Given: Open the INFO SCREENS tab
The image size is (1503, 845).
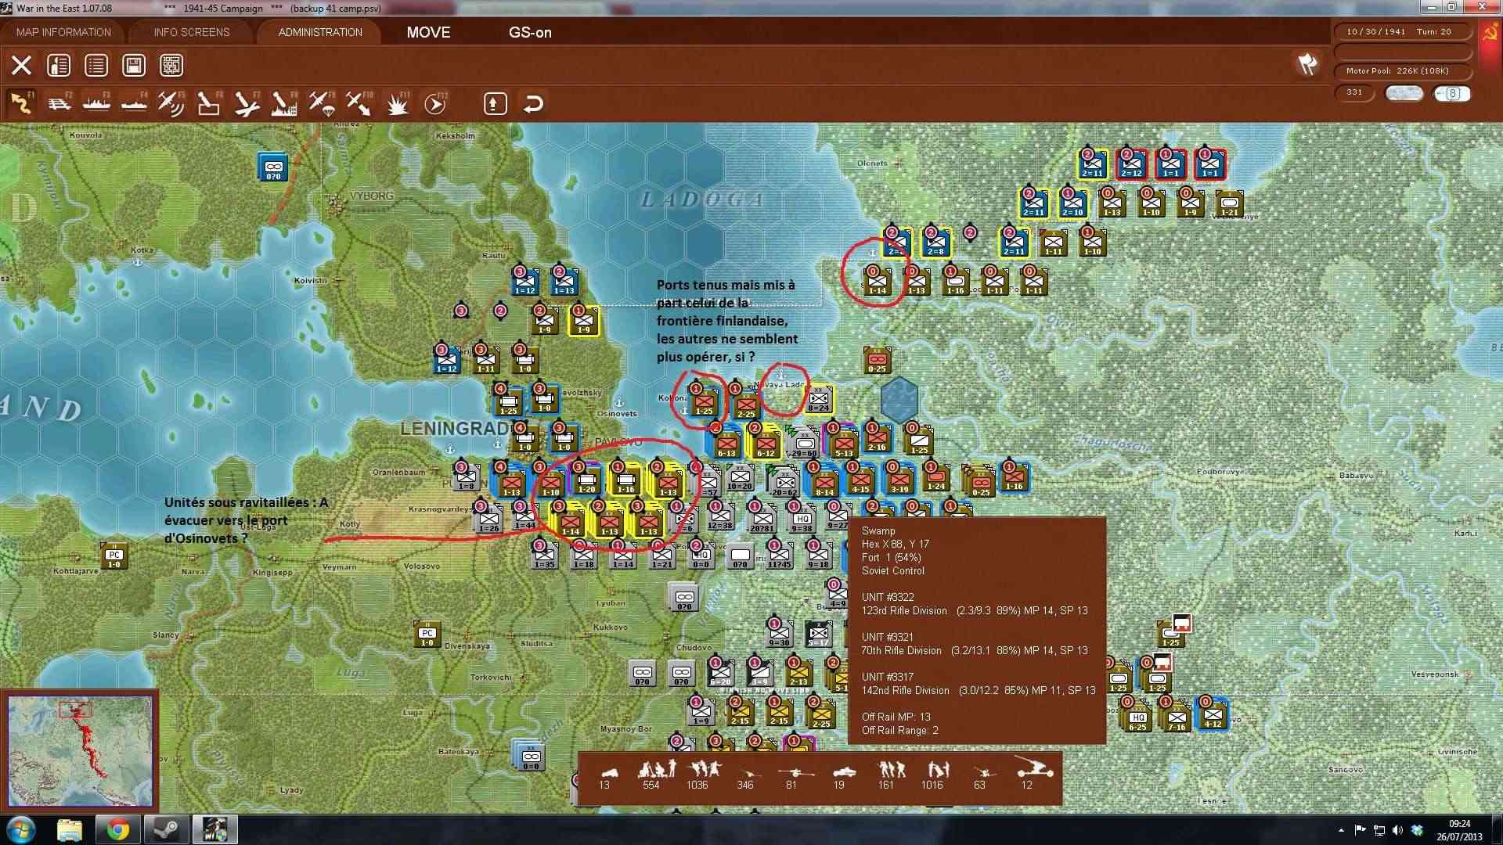Looking at the screenshot, I should coord(192,32).
